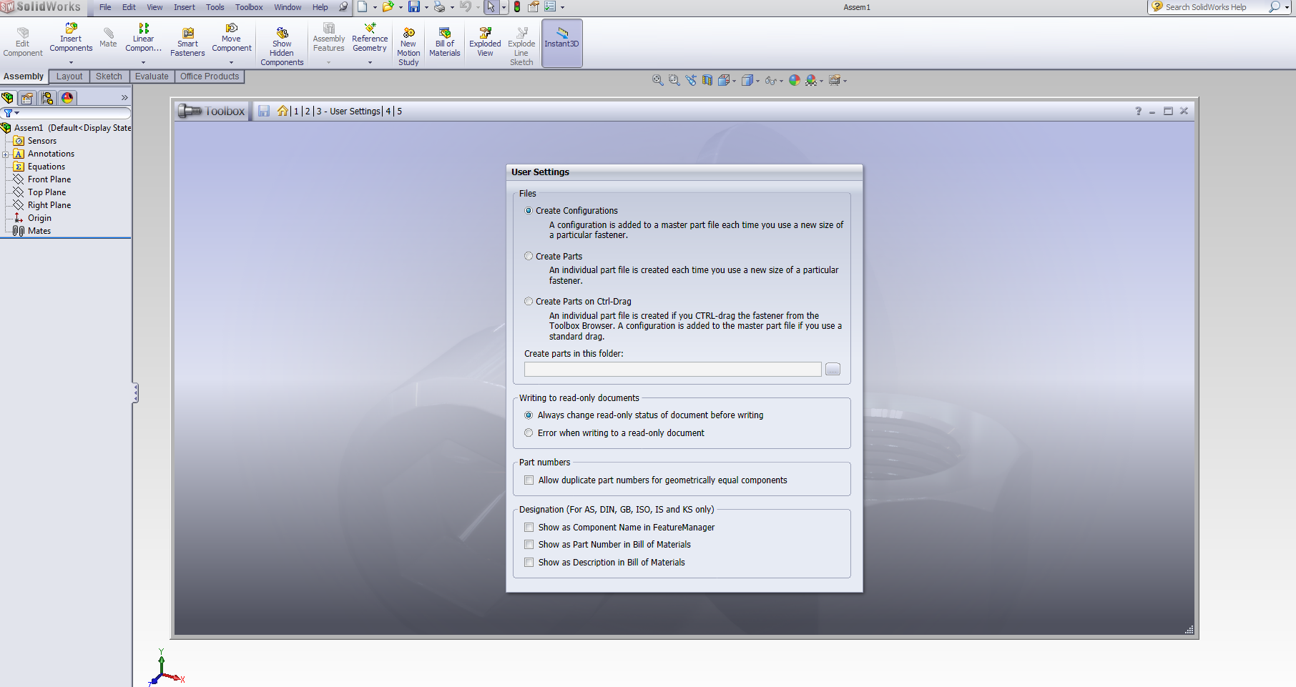Image resolution: width=1296 pixels, height=687 pixels.
Task: Click the Toolbox save icon
Action: click(x=264, y=111)
